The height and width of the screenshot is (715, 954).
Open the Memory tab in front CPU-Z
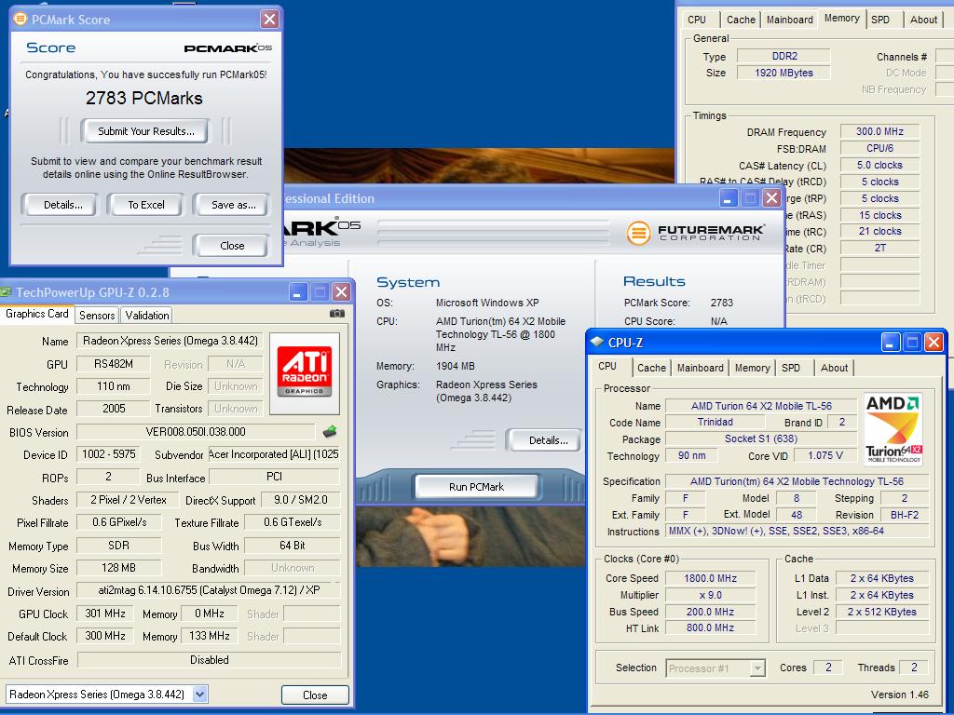[752, 368]
